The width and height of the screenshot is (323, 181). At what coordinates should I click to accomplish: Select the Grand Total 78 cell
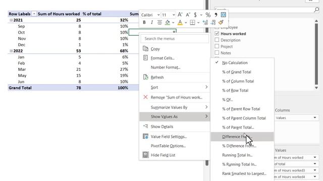tap(79, 88)
